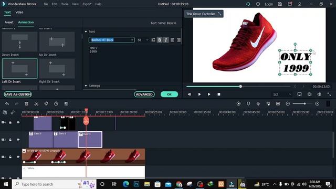Image resolution: width=336 pixels, height=189 pixels.
Task: Click the add track icon
Action: [5, 112]
